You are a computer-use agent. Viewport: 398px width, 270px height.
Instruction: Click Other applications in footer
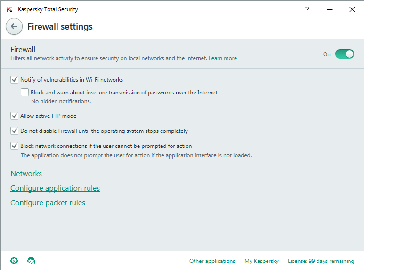(x=212, y=261)
